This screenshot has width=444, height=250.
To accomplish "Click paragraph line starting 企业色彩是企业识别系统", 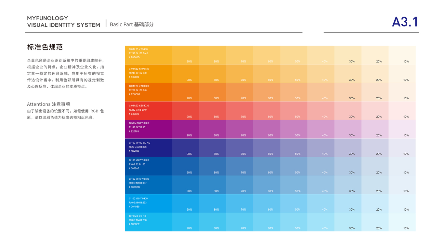I will pos(66,61).
